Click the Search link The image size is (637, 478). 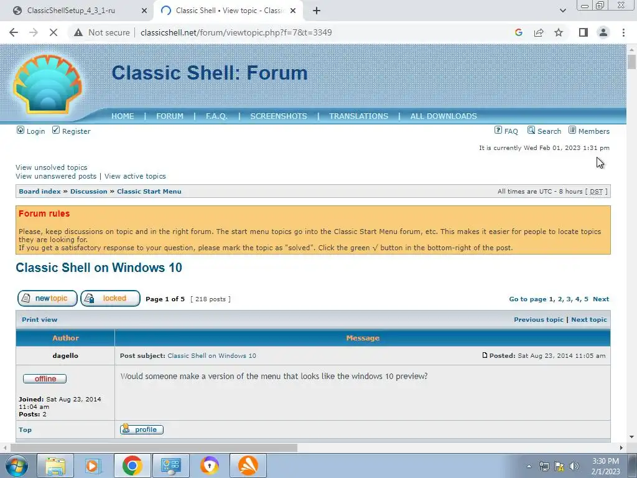click(x=549, y=131)
